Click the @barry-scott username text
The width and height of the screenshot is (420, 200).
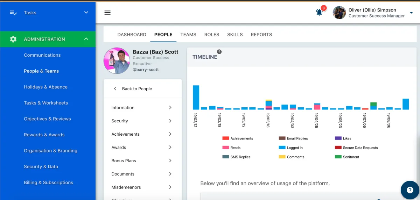[x=146, y=70]
